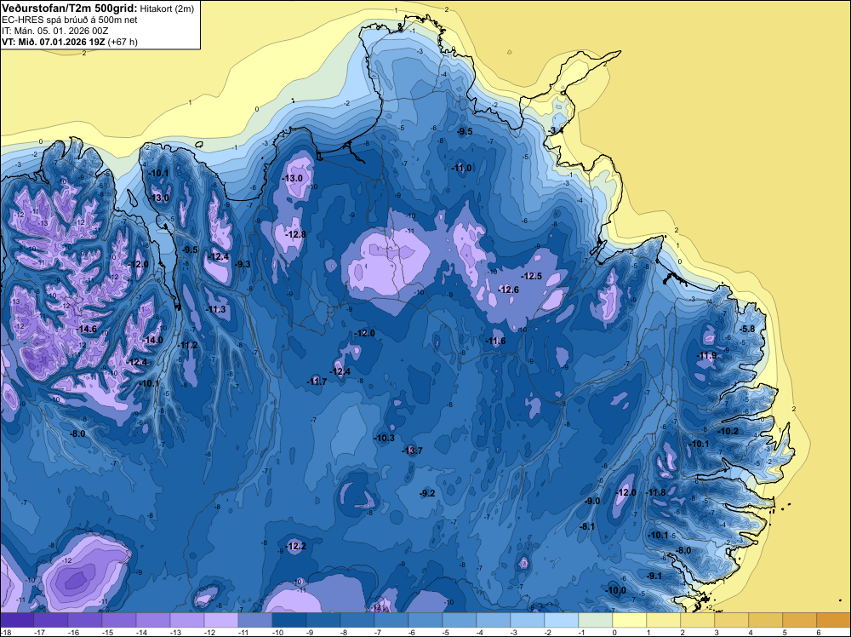Click the legend scale label '-15'
The image size is (851, 637).
pyautogui.click(x=107, y=632)
